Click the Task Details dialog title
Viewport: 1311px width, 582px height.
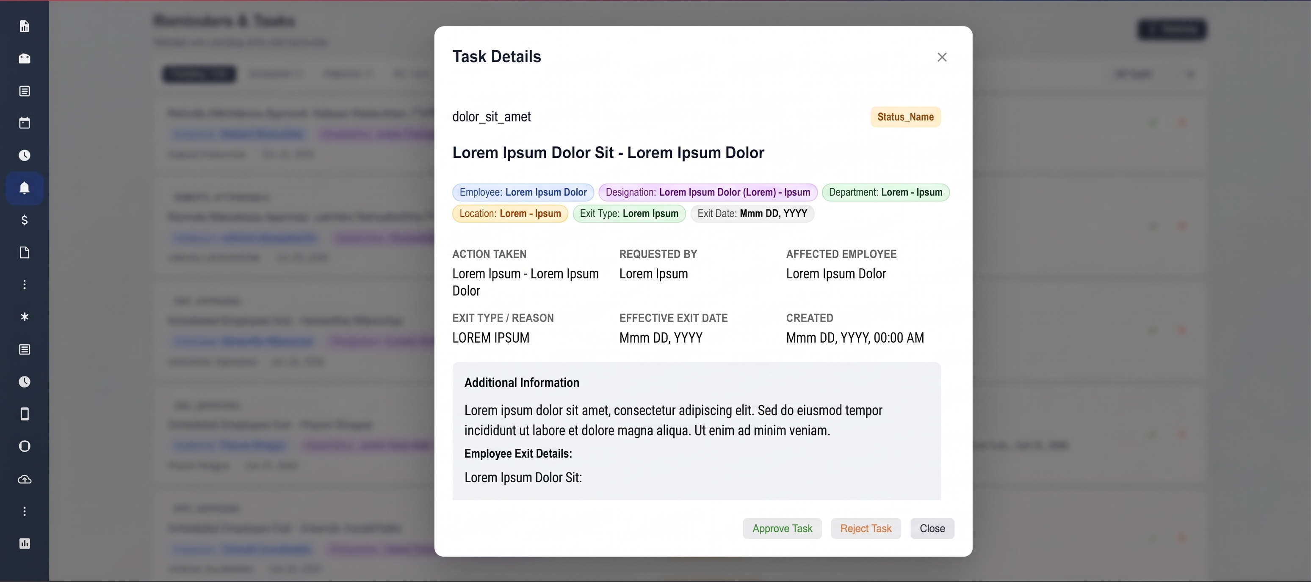497,56
